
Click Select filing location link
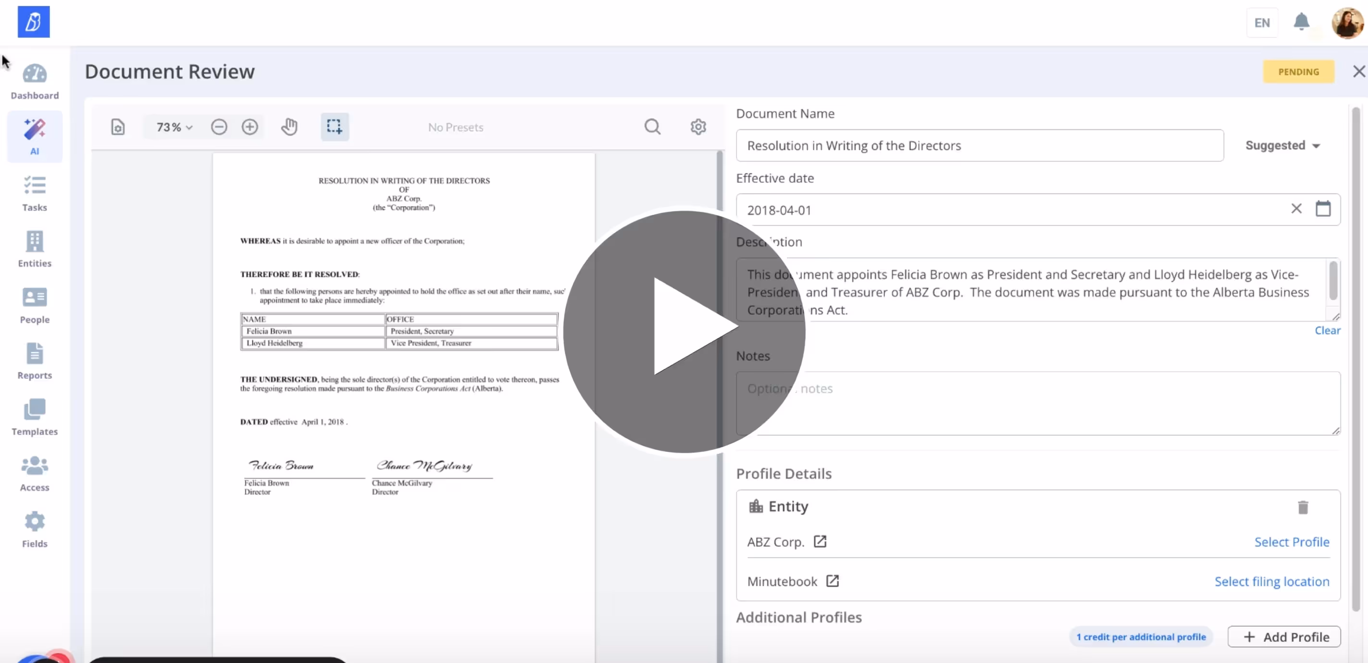[x=1272, y=582]
